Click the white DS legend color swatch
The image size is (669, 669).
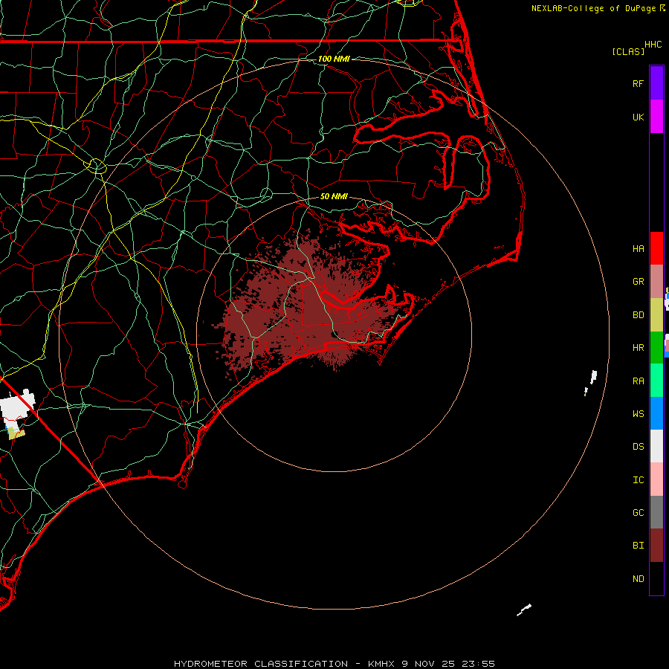pyautogui.click(x=656, y=446)
